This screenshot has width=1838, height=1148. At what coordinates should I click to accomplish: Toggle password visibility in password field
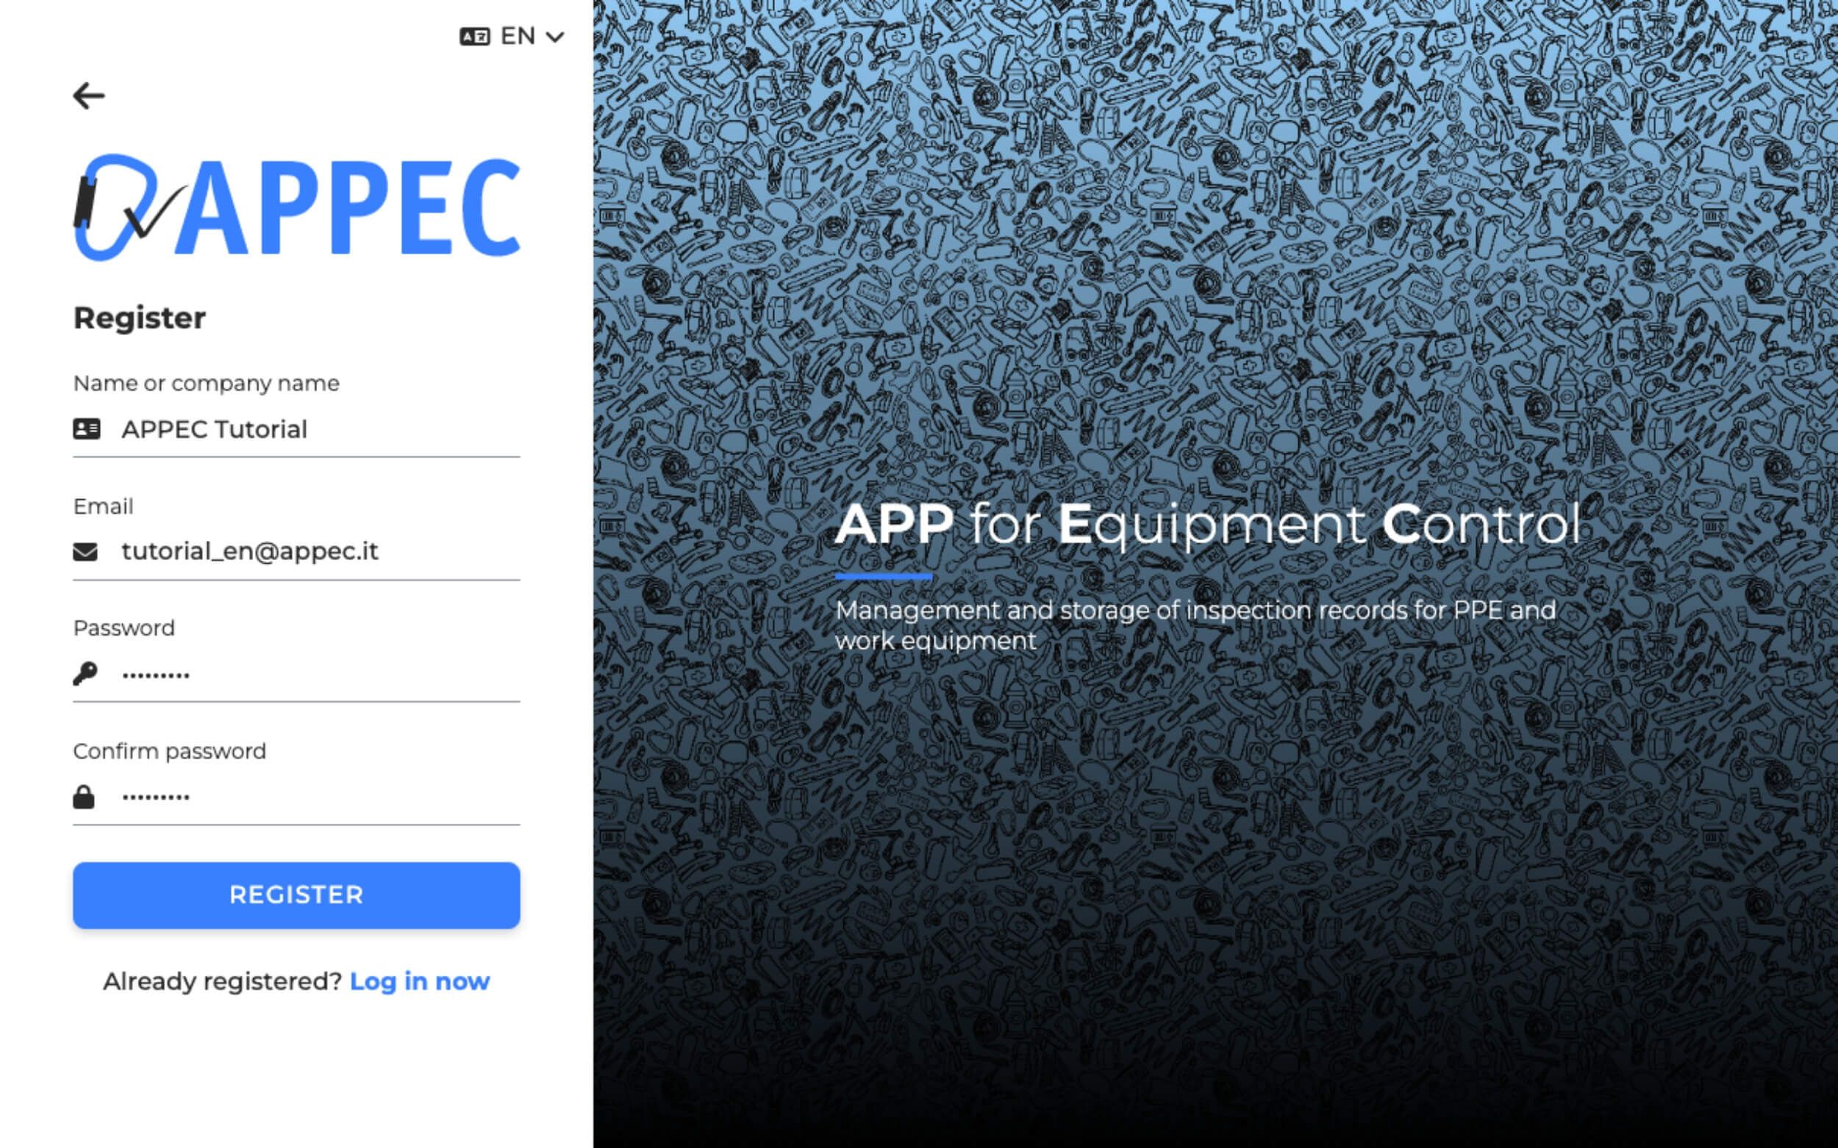[x=86, y=675]
